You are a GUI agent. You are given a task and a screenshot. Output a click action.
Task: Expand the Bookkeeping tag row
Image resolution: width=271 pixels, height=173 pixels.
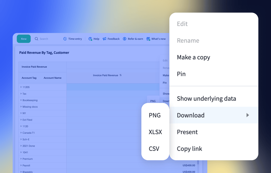point(21,100)
